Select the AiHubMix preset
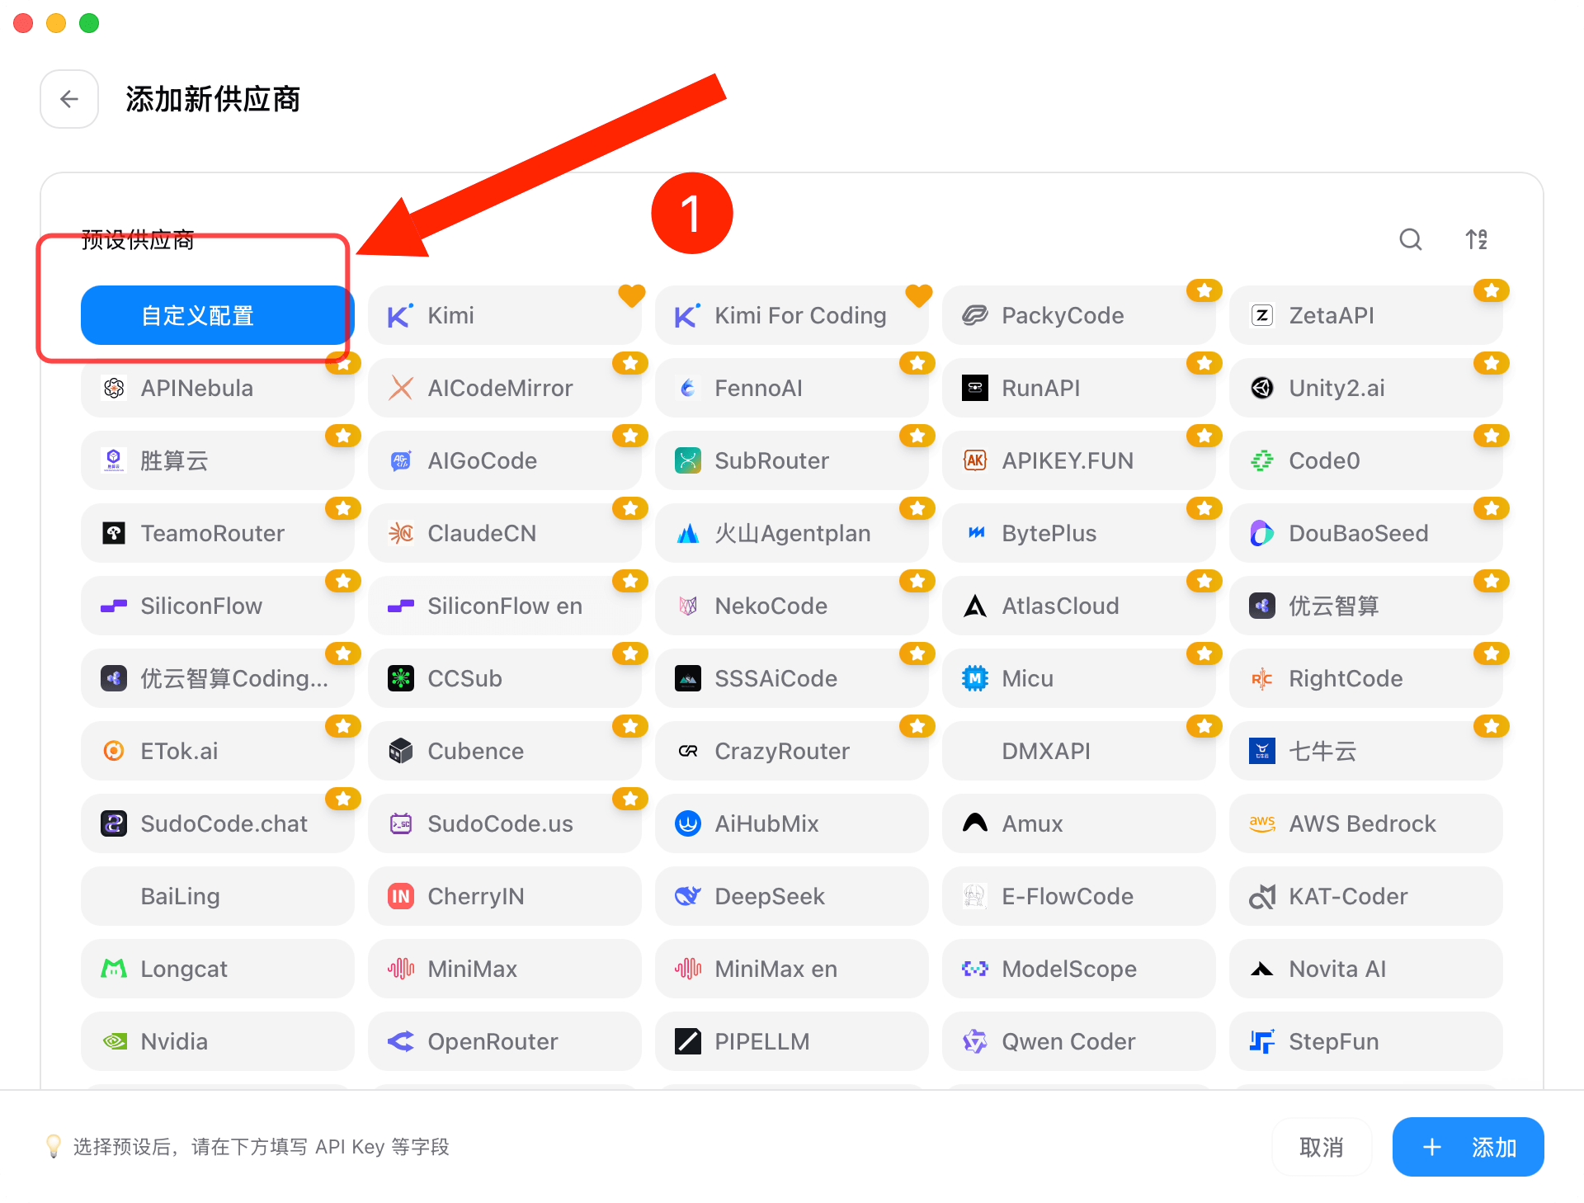The width and height of the screenshot is (1584, 1203). [792, 823]
